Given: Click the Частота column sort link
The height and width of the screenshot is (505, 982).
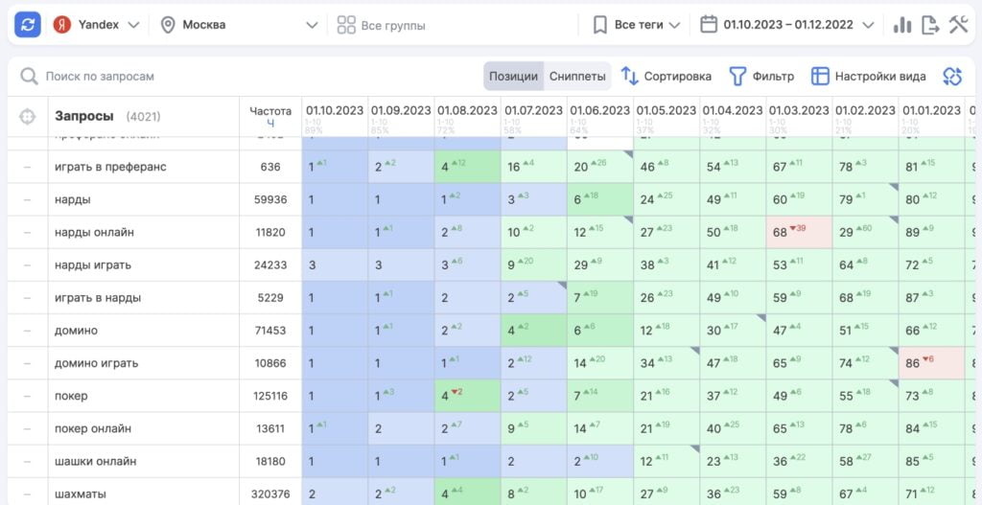Looking at the screenshot, I should point(270,124).
